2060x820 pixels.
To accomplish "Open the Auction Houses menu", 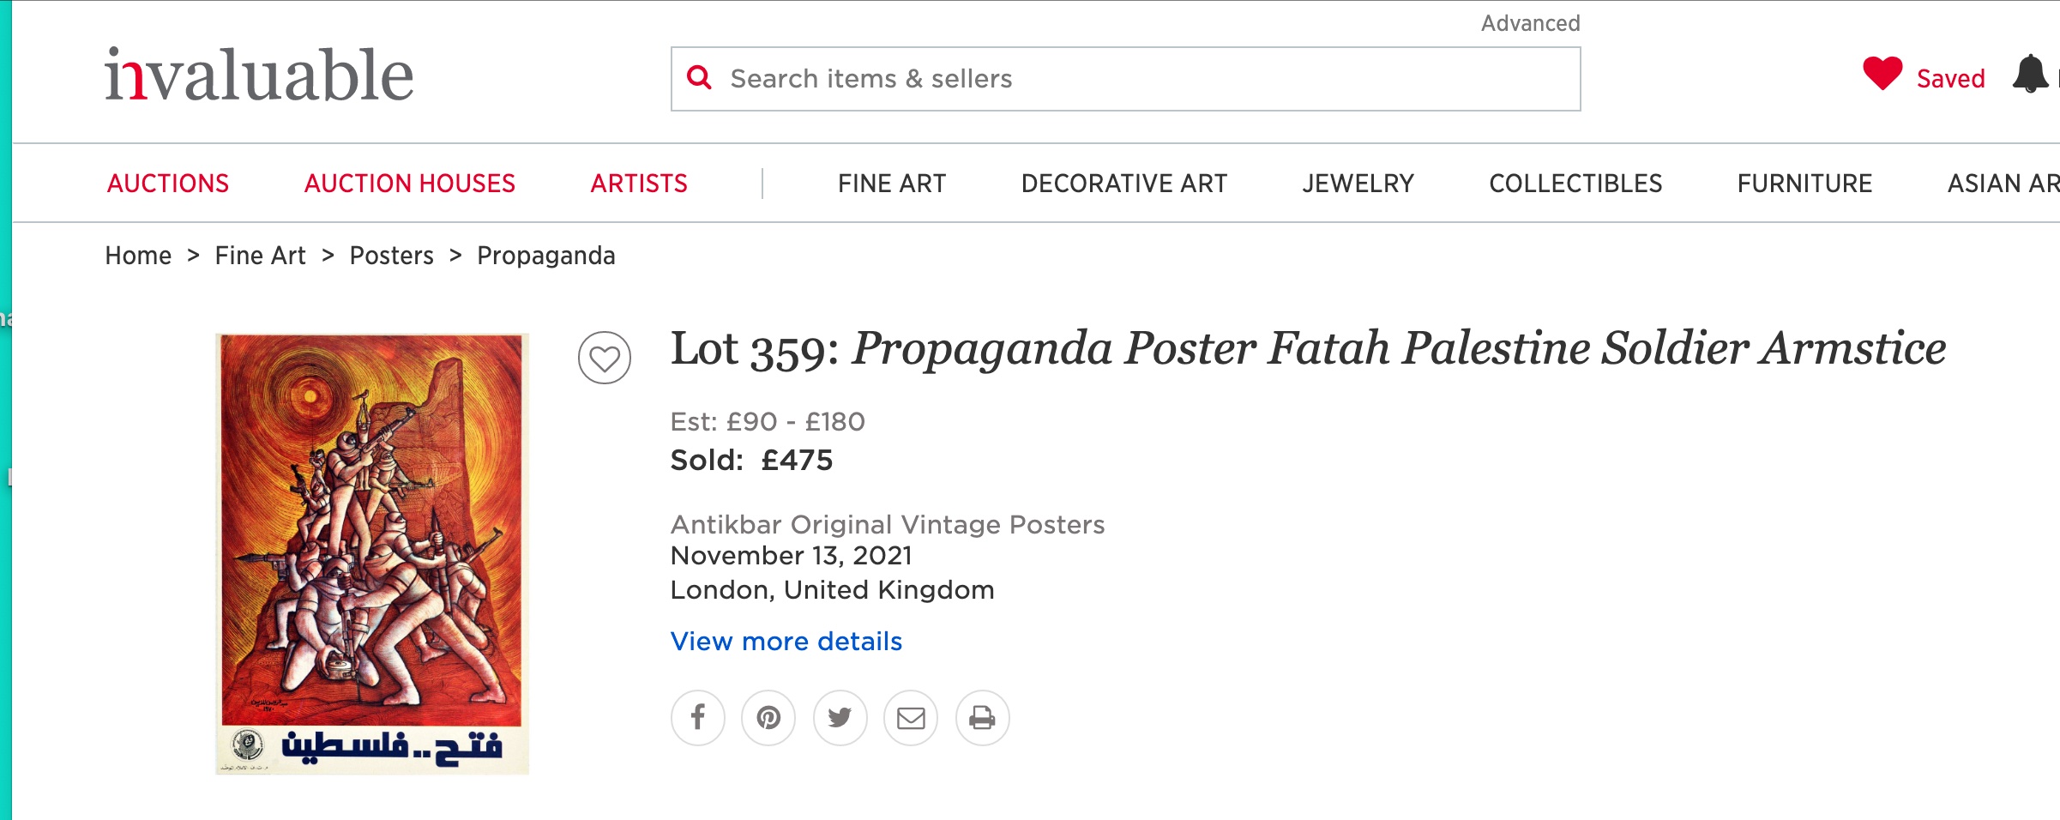I will [410, 184].
